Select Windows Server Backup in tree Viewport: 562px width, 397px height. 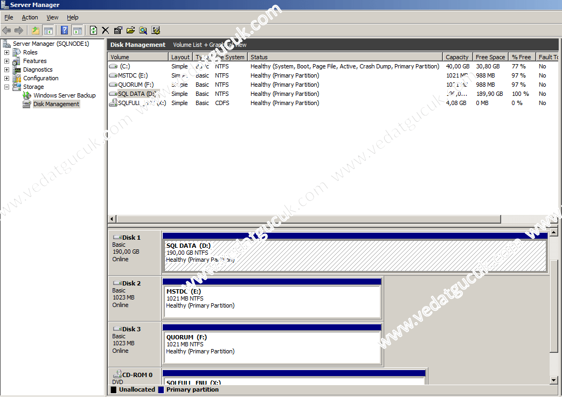tap(65, 95)
